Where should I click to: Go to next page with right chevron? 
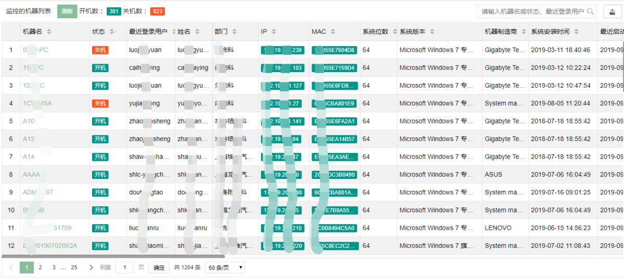91,268
